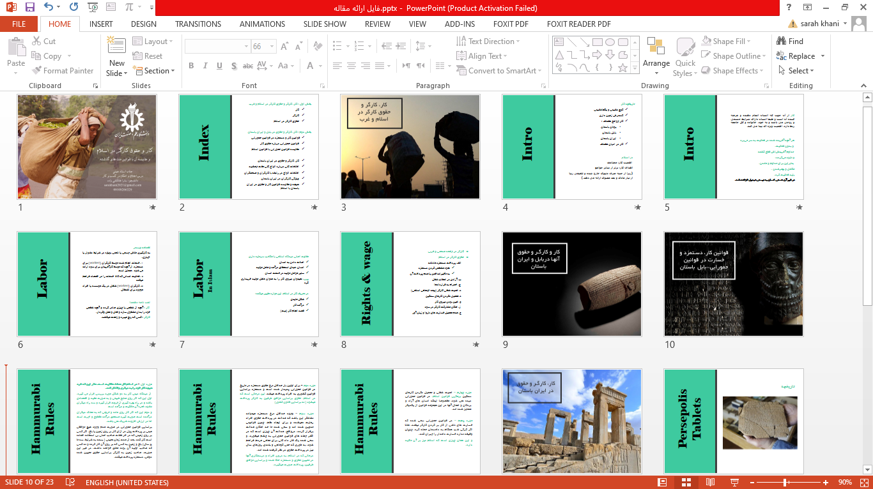
Task: Save the presentation from Quick Access Toolbar
Action: tap(30, 8)
